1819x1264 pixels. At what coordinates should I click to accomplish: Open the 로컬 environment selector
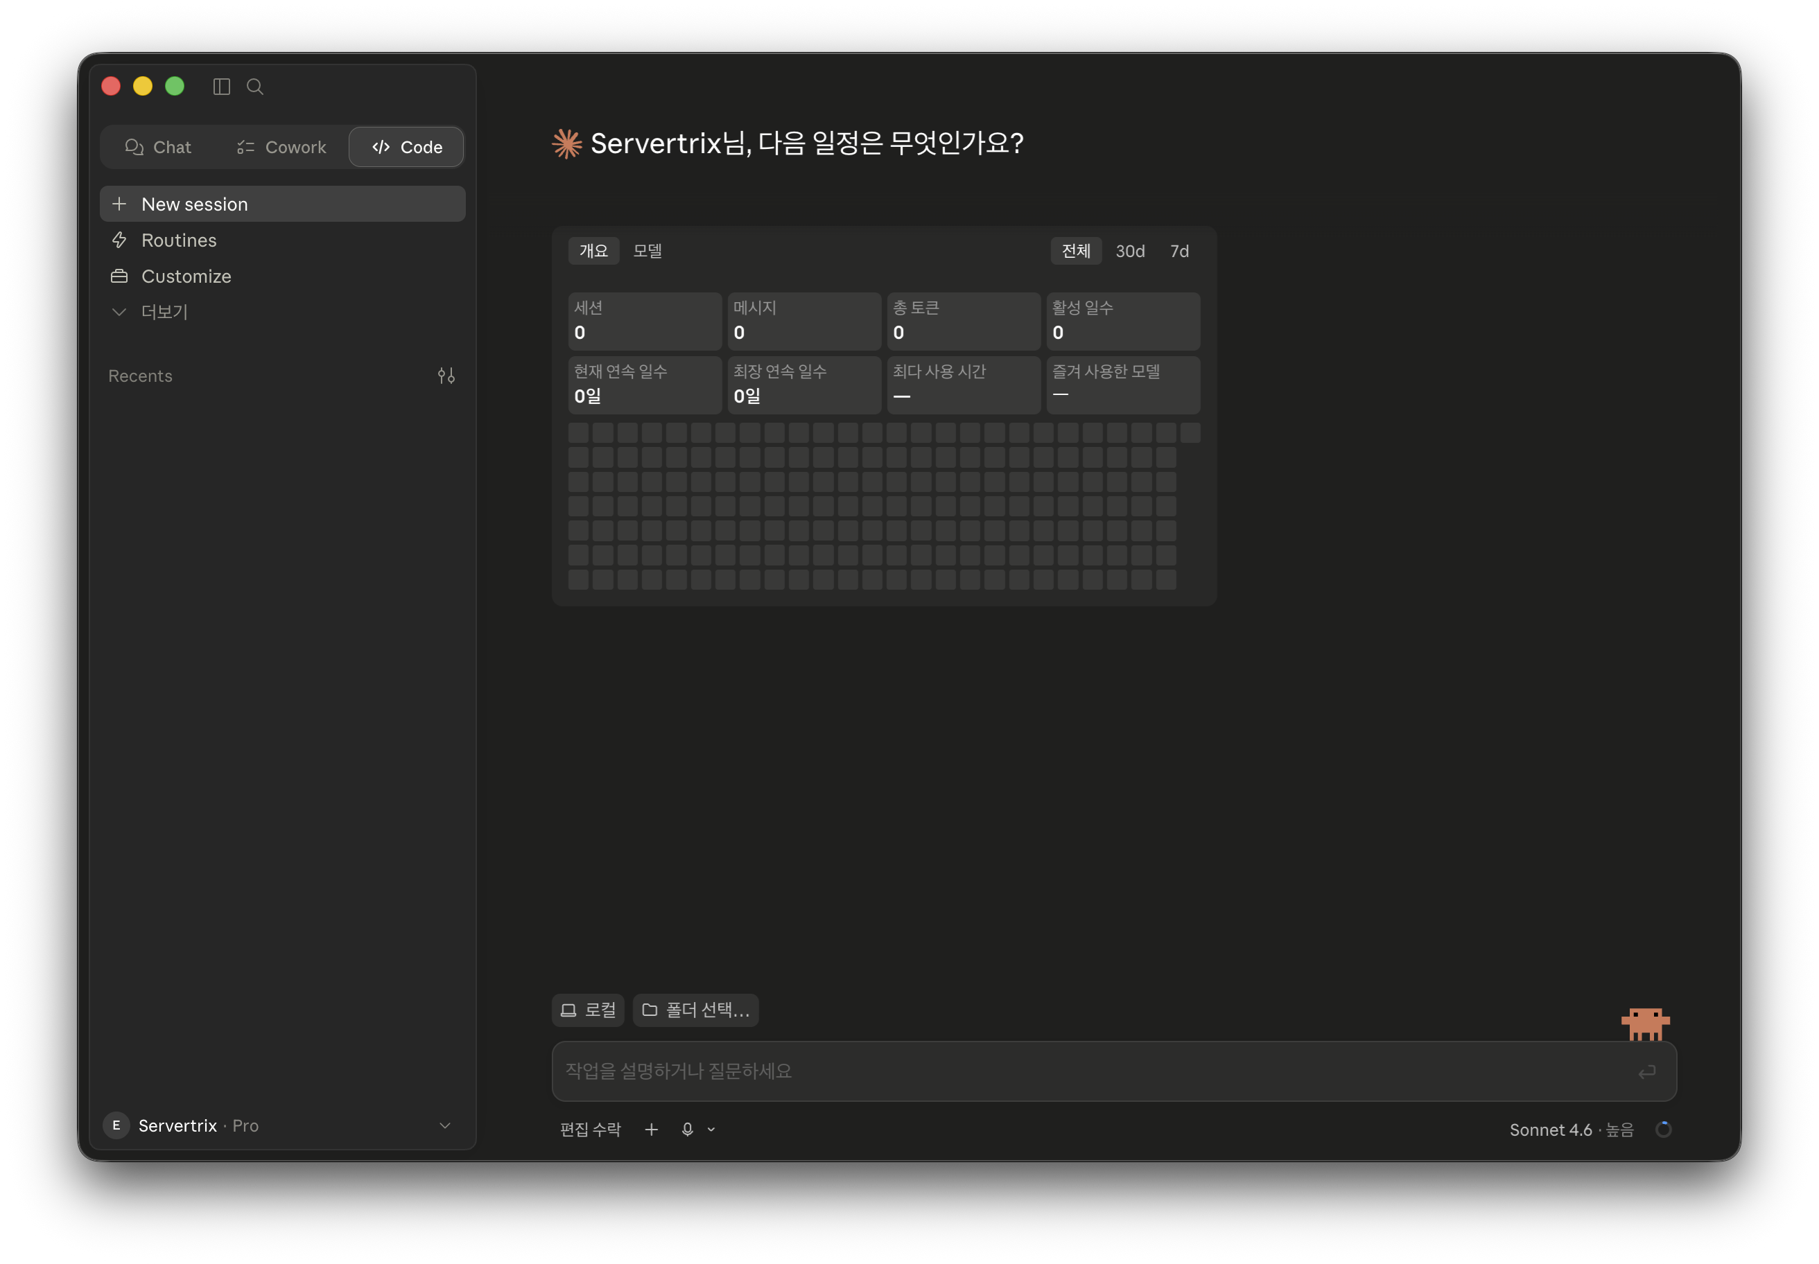[588, 1010]
